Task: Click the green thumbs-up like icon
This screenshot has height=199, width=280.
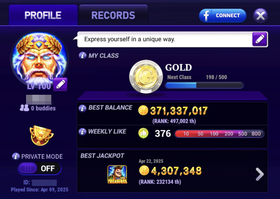Action: click(144, 133)
